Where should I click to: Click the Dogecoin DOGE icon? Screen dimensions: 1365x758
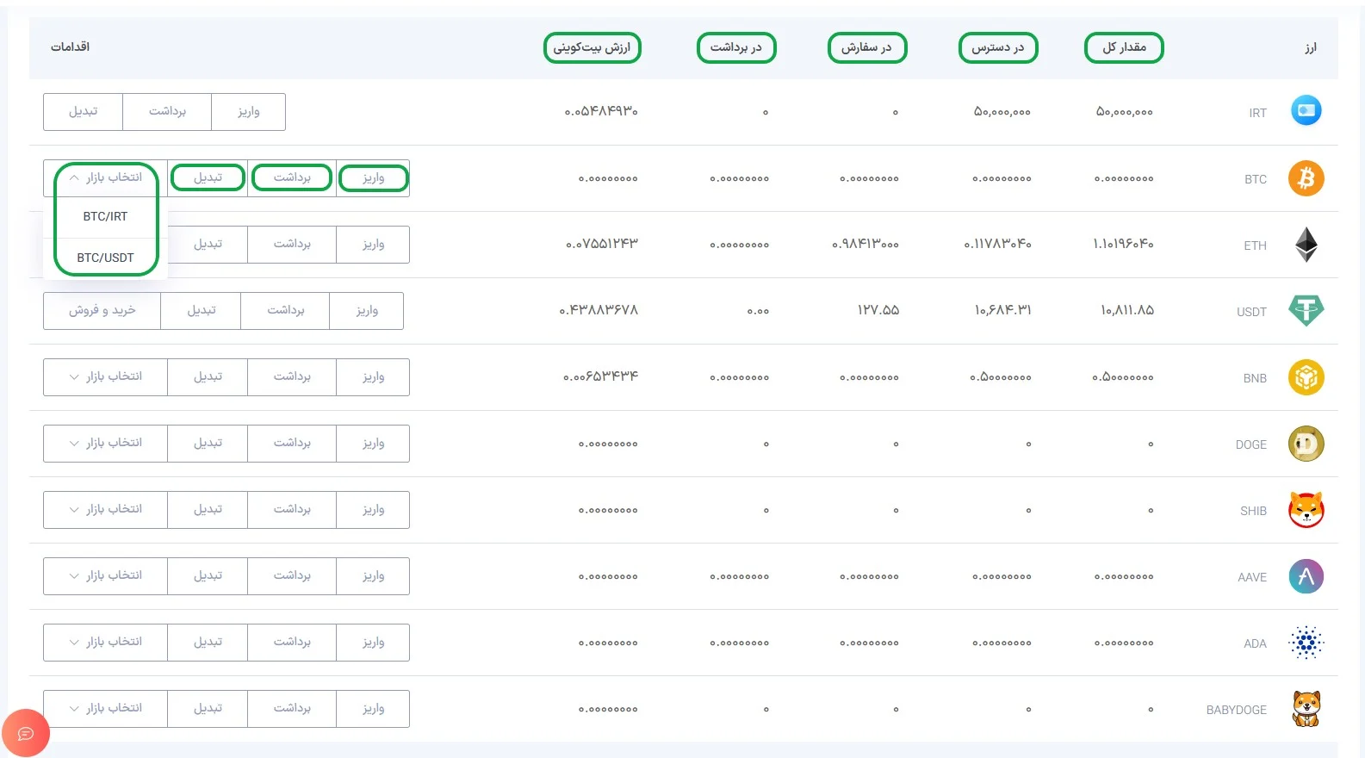[1306, 444]
